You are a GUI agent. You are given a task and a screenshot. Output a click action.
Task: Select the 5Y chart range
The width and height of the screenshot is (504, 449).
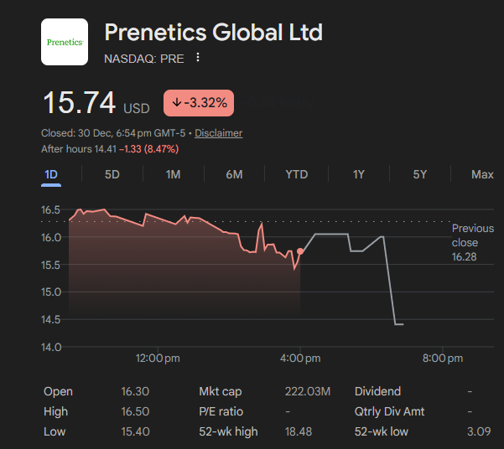pos(420,174)
